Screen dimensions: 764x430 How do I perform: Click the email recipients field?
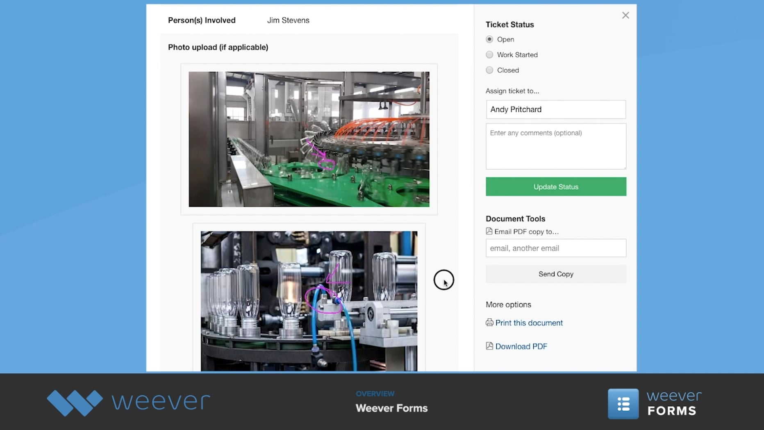[555, 248]
